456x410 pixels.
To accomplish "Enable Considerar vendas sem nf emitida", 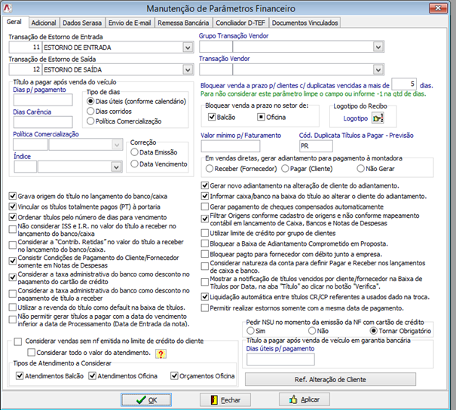I will [x=18, y=341].
